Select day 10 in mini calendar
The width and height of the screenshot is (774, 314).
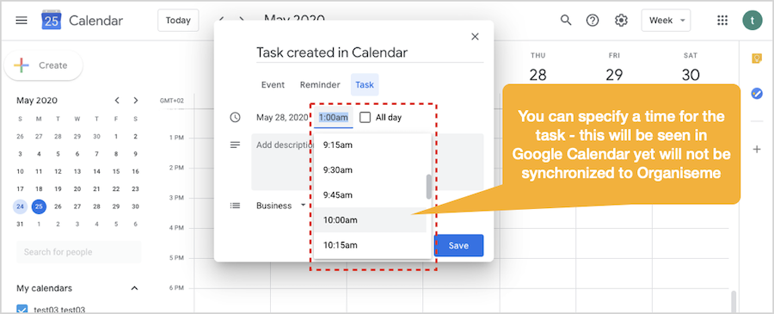[21, 172]
